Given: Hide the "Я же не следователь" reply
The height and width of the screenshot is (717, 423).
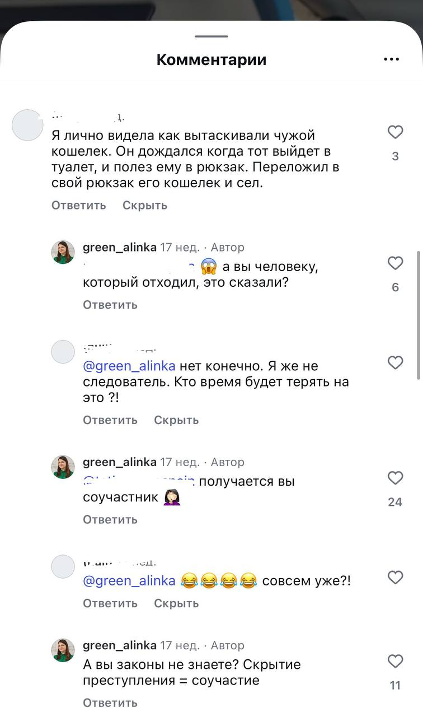Looking at the screenshot, I should tap(176, 420).
